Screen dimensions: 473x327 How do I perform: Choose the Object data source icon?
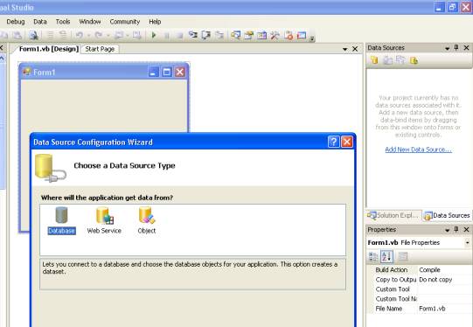147,215
